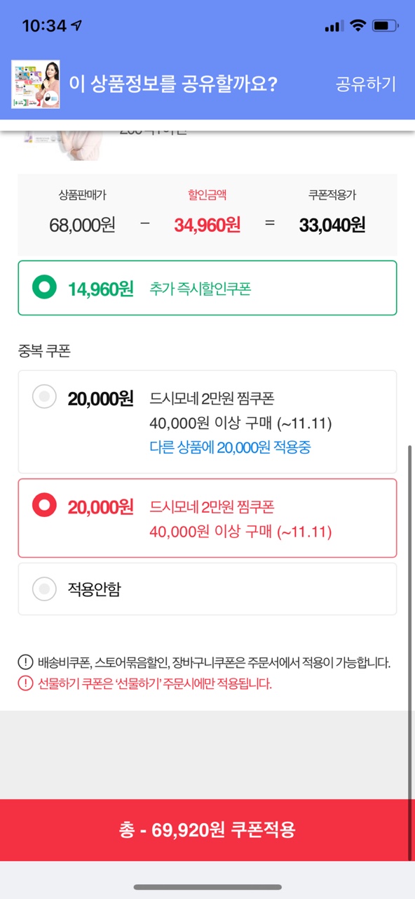Apply coupons with 총 - 69,920원 쿠폰적용 button

(207, 830)
